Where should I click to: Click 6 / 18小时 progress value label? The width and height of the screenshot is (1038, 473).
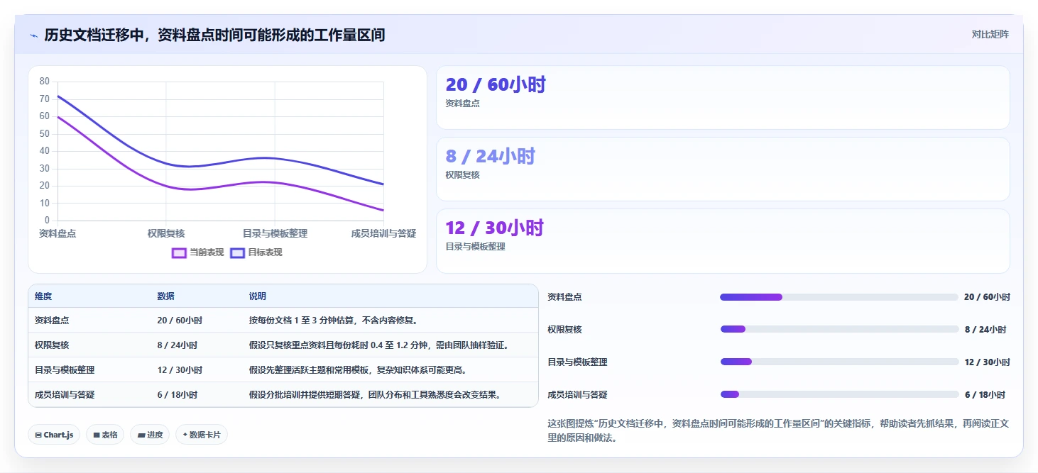(x=985, y=395)
